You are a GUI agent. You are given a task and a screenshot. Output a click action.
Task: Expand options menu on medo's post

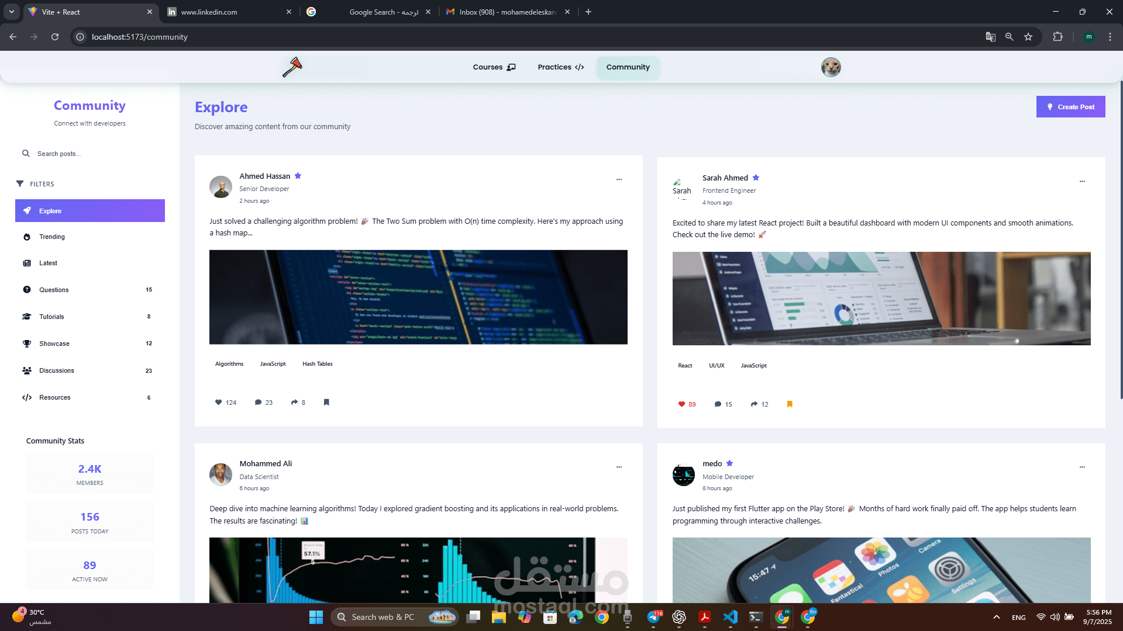tap(1082, 467)
